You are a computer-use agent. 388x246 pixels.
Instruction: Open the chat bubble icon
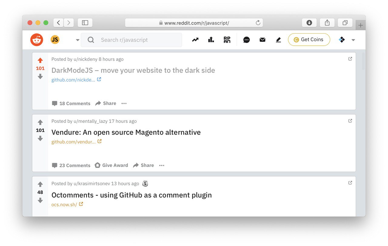click(247, 40)
